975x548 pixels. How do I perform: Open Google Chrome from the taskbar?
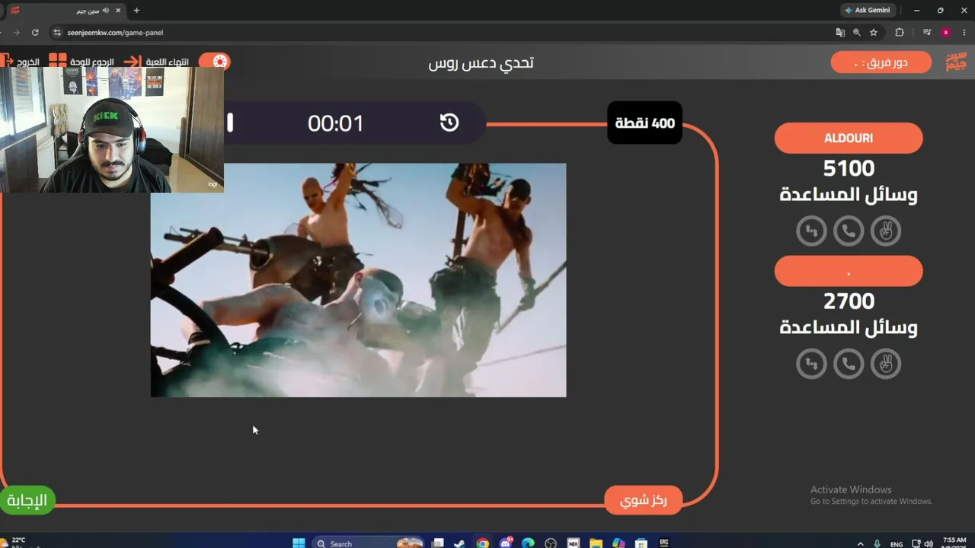click(482, 543)
